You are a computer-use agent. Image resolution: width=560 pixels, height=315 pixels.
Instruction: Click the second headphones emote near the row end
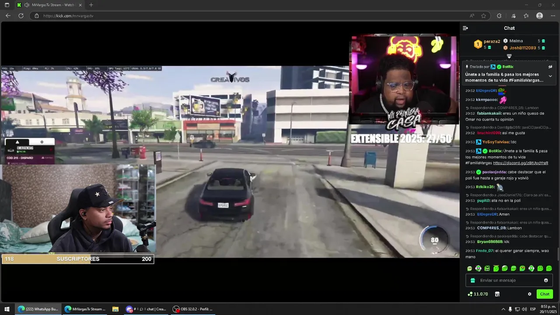(x=531, y=268)
